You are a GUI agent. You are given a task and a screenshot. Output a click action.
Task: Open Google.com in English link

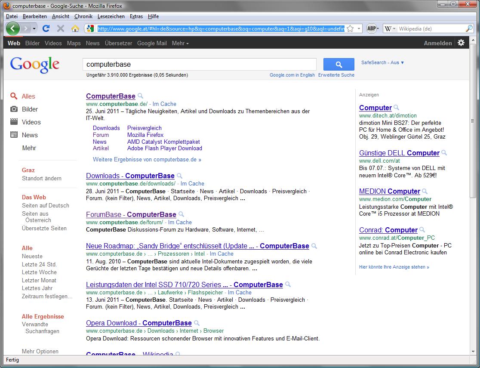tap(292, 75)
